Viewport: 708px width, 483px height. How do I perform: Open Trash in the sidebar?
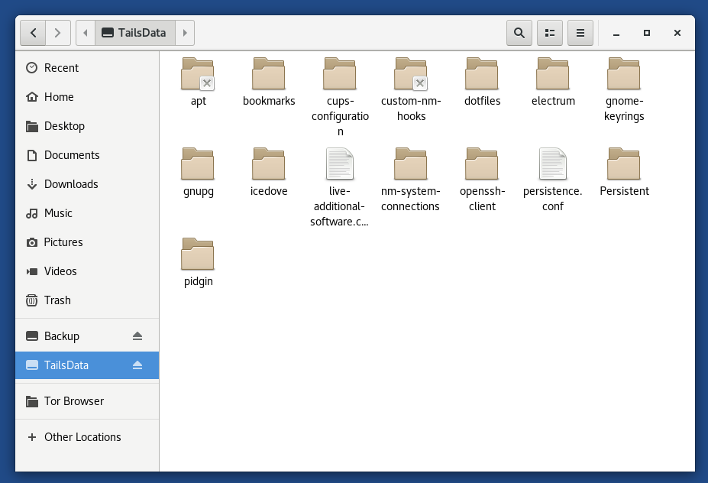(87, 300)
